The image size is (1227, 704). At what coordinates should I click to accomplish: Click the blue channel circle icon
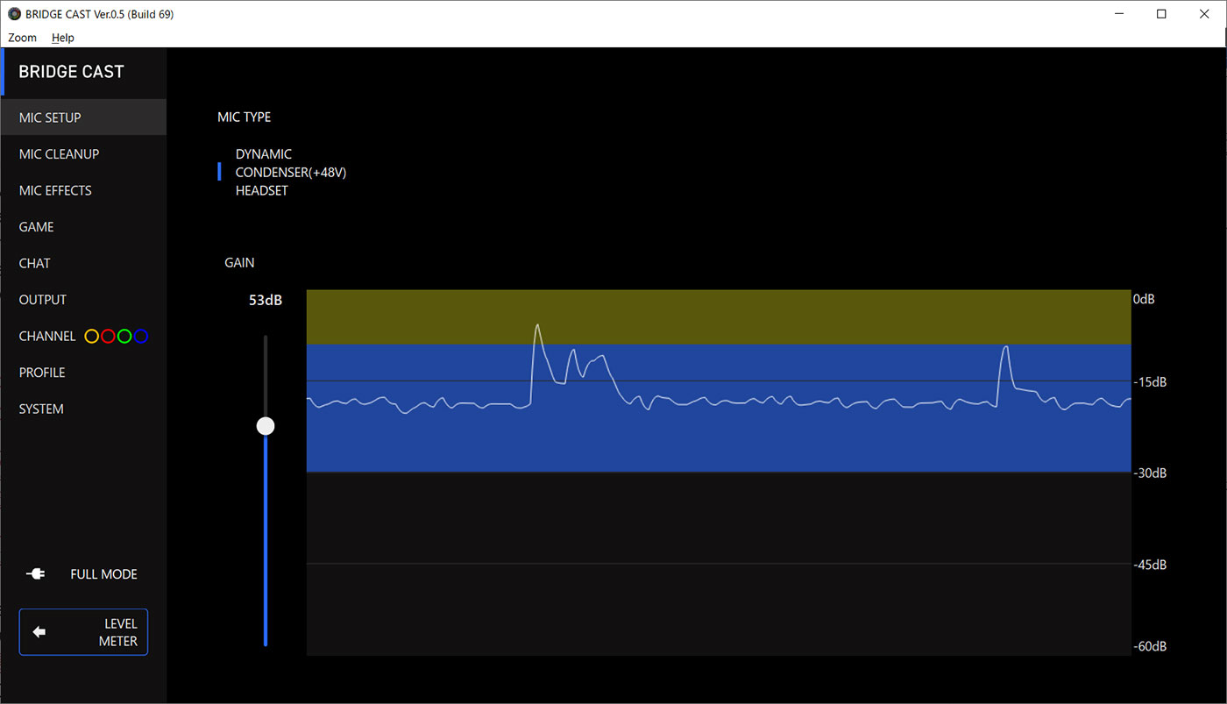pyautogui.click(x=141, y=336)
